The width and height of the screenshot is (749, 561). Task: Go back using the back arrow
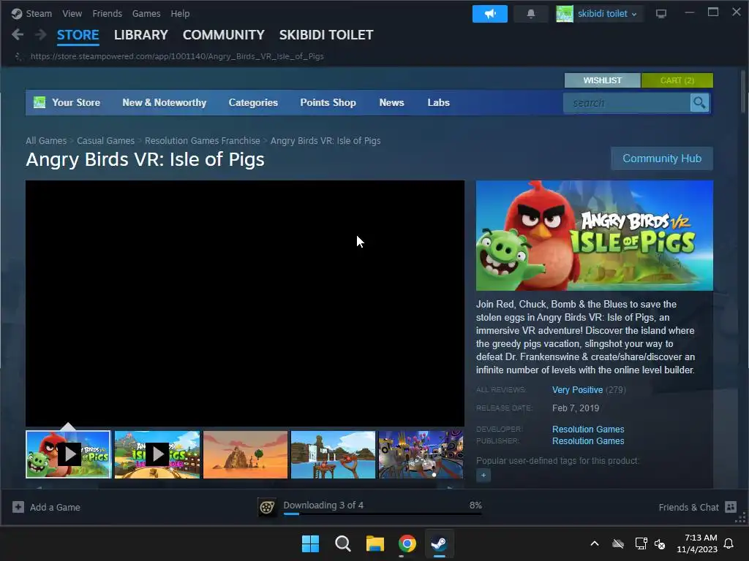pyautogui.click(x=18, y=35)
